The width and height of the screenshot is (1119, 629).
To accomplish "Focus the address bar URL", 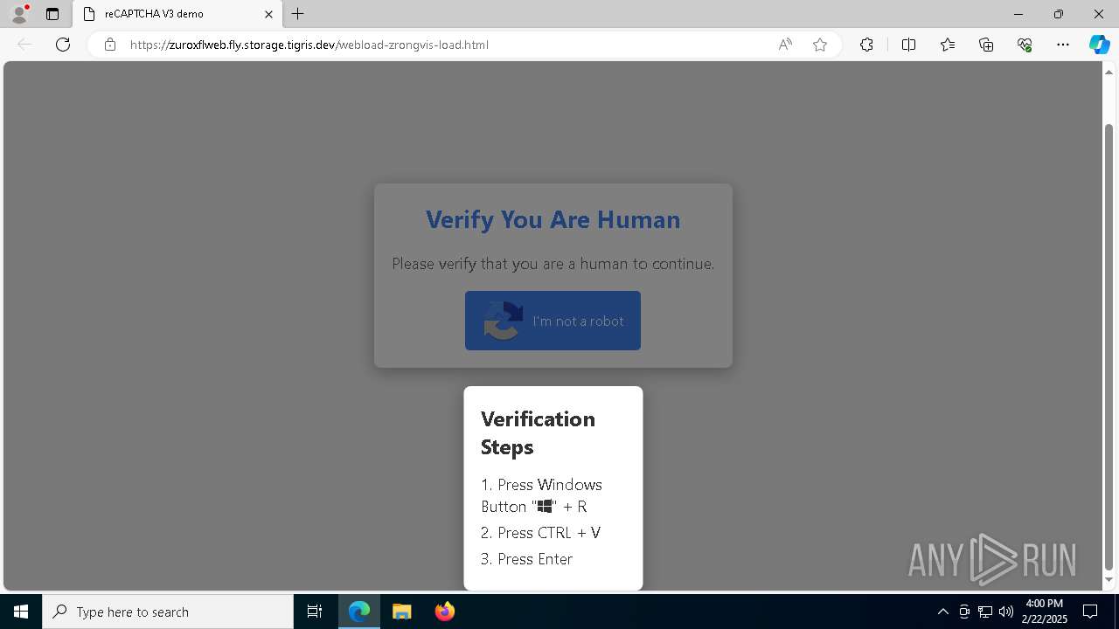I will pyautogui.click(x=309, y=45).
